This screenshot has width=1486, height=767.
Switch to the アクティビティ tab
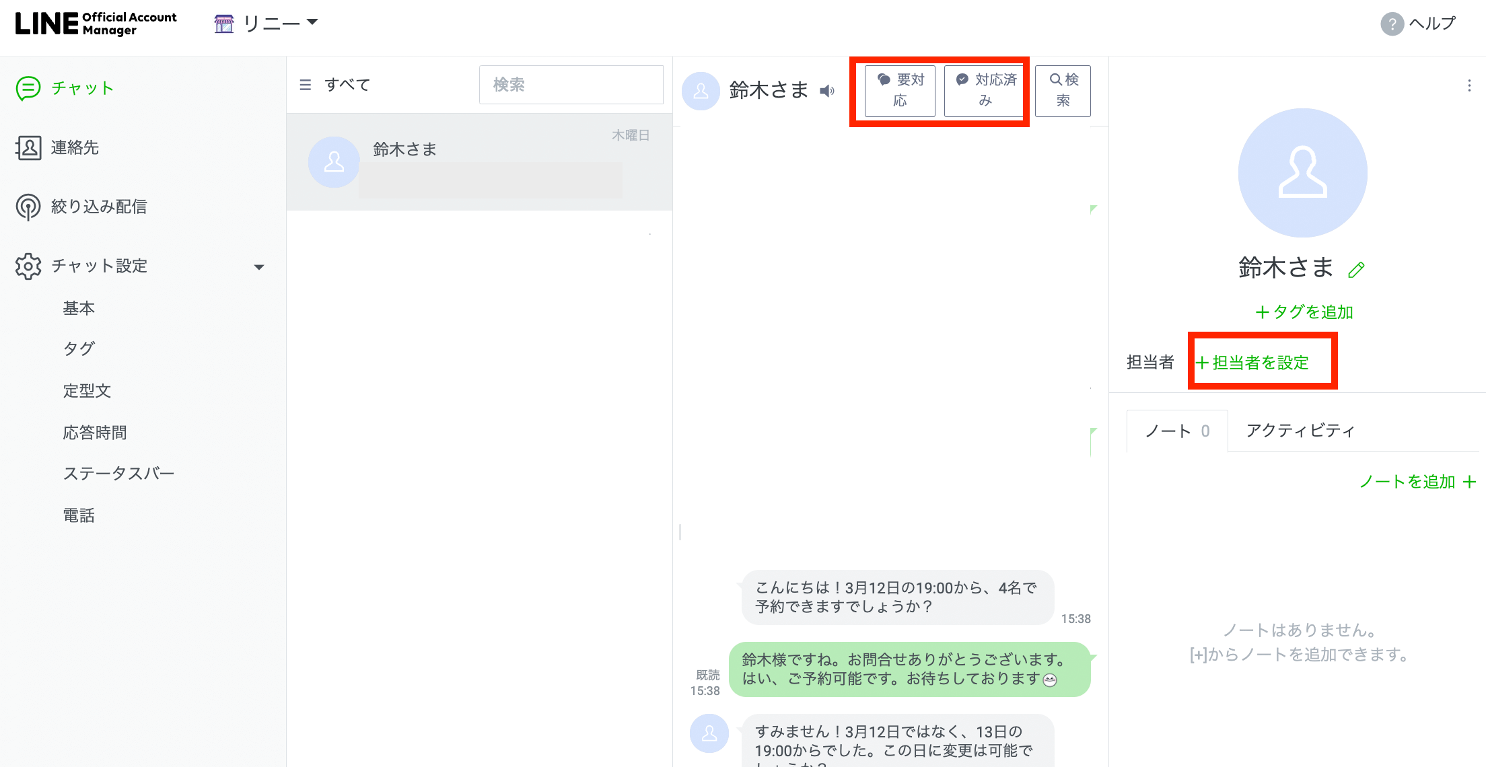pyautogui.click(x=1300, y=431)
